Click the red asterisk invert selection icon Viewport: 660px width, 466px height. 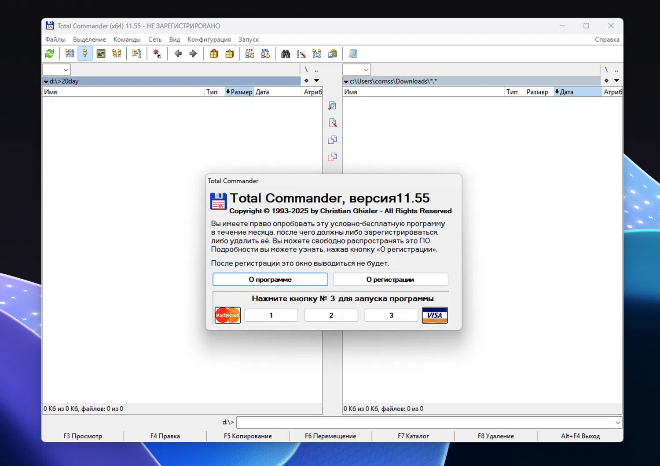[x=157, y=54]
